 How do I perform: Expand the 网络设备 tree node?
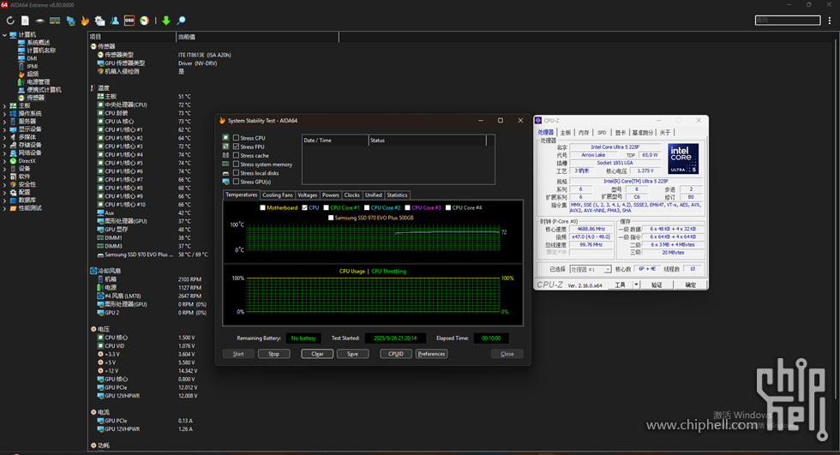[4, 153]
